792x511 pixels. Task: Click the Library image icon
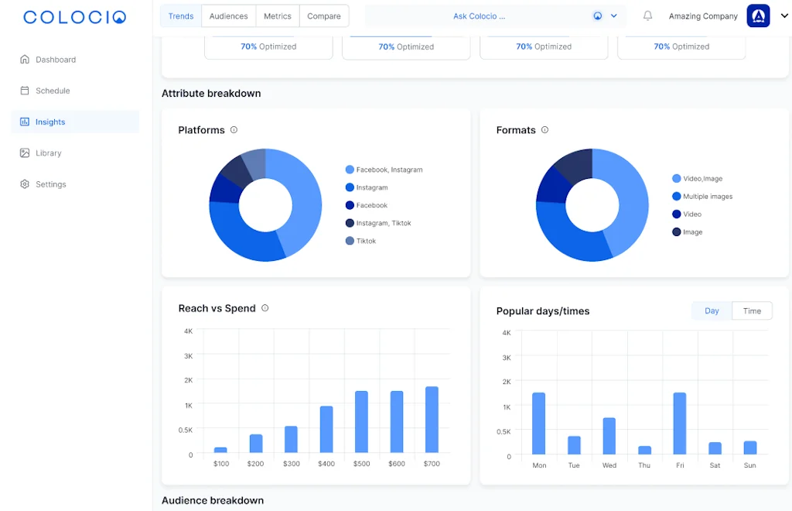pyautogui.click(x=25, y=153)
